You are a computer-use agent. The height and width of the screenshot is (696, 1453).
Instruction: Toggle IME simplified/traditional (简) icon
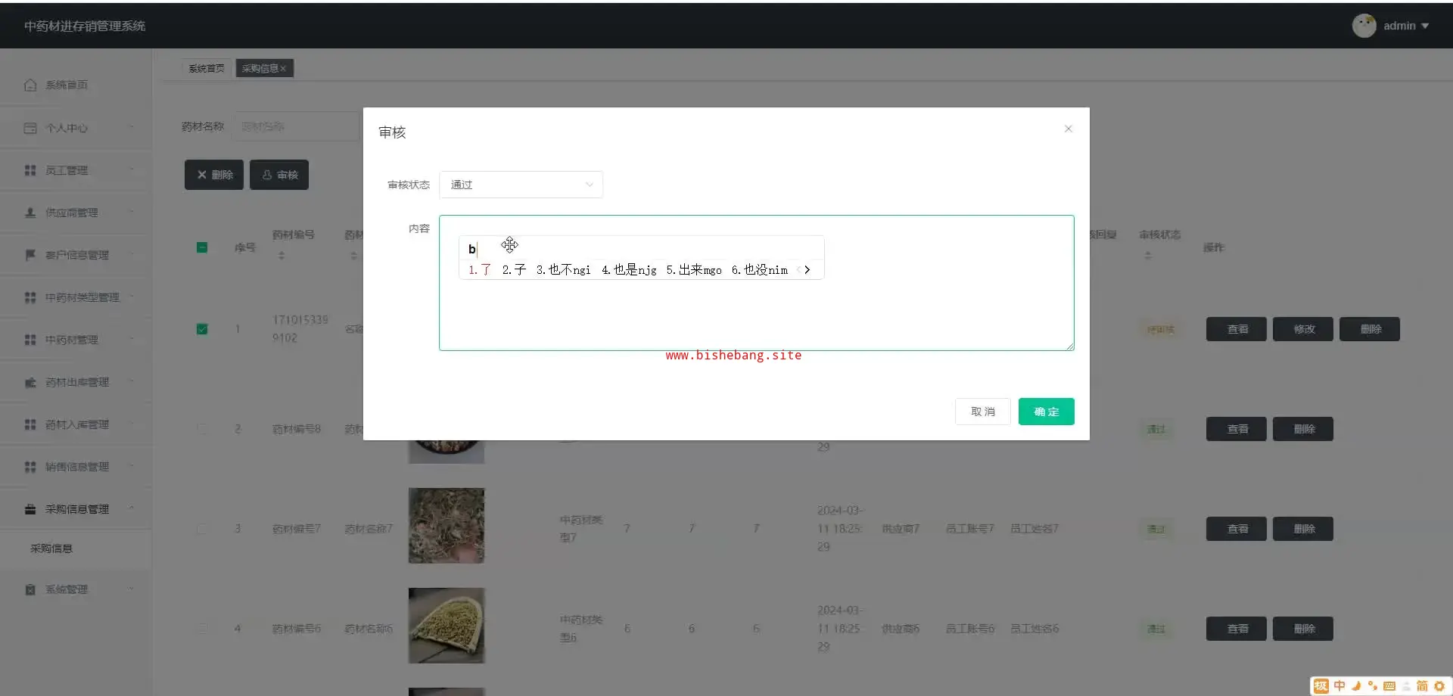pyautogui.click(x=1422, y=686)
